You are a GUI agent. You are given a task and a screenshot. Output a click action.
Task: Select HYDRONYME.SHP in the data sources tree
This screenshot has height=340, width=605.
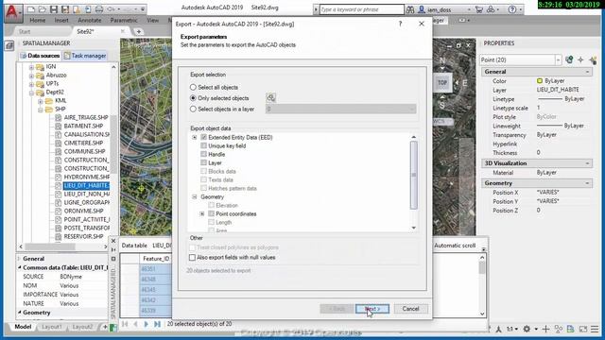coord(87,177)
